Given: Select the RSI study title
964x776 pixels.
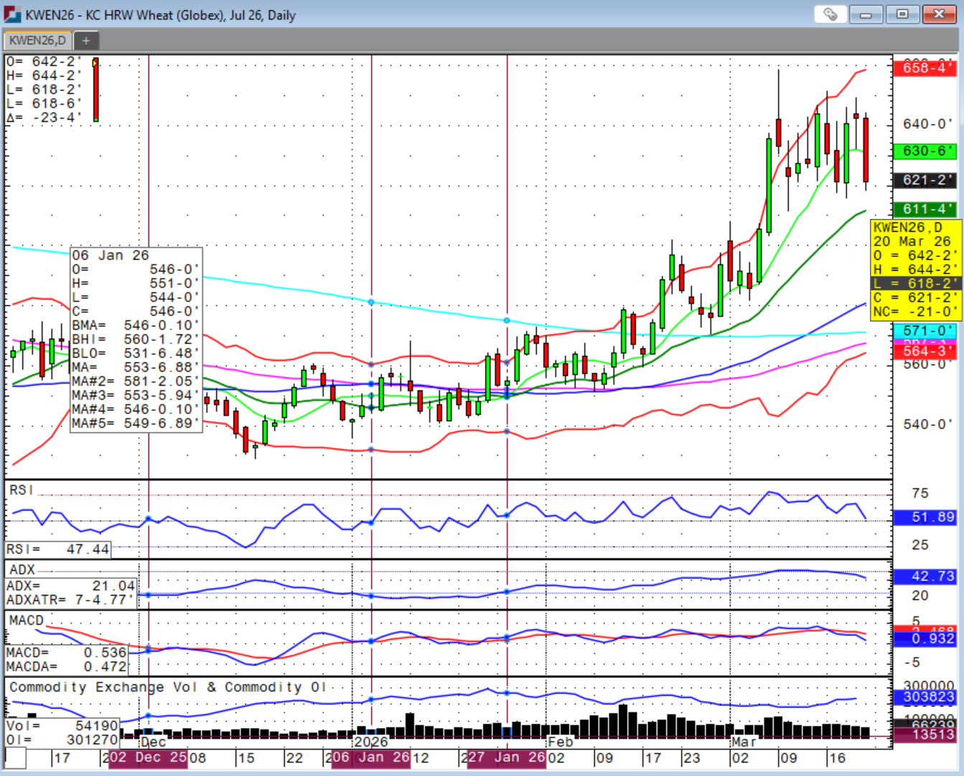Looking at the screenshot, I should [22, 490].
